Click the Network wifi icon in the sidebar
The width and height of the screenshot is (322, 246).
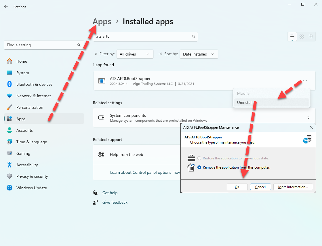[9, 96]
